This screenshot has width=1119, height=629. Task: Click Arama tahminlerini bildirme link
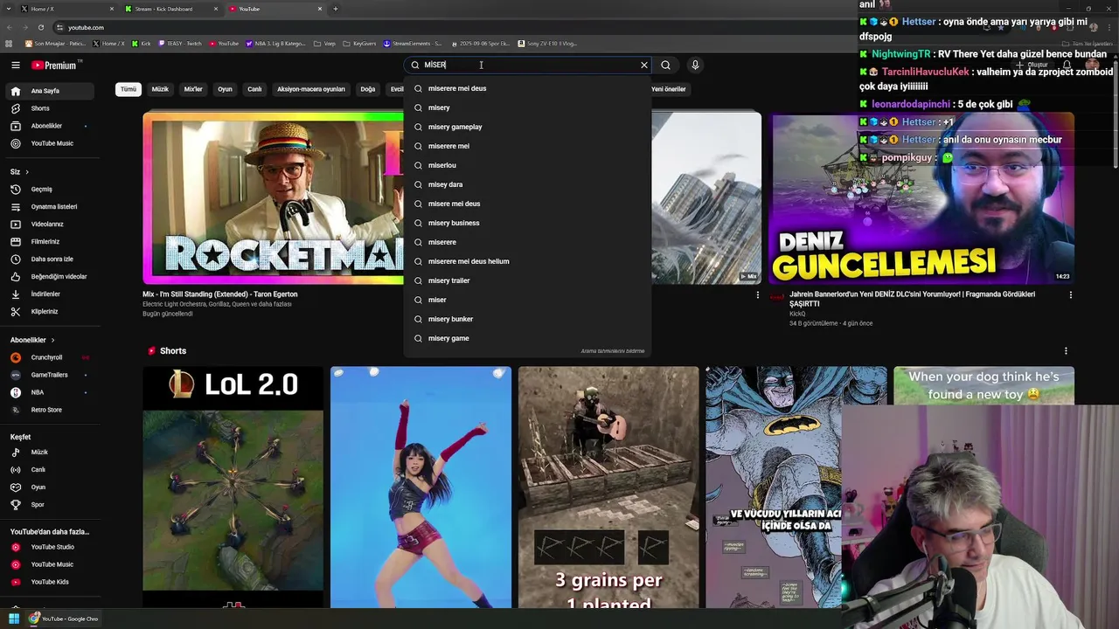(613, 351)
